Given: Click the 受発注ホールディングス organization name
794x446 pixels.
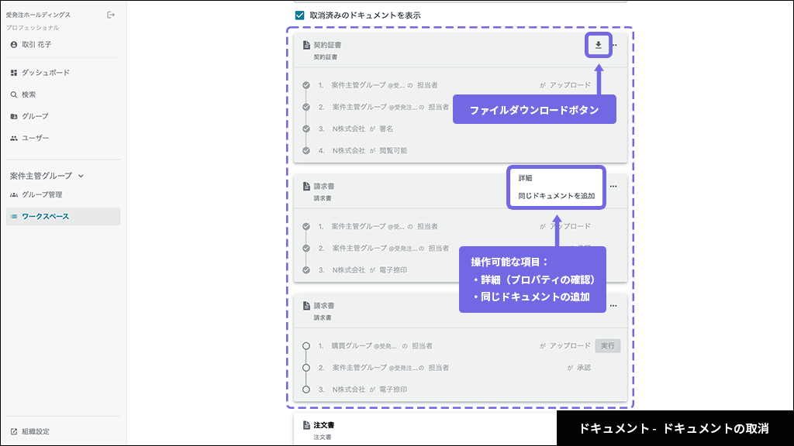Looking at the screenshot, I should [x=39, y=15].
